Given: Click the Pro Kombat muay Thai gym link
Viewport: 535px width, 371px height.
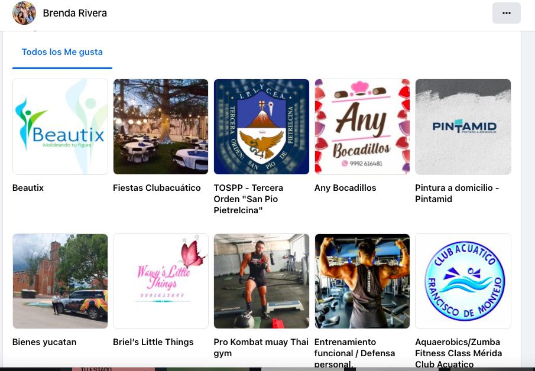Looking at the screenshot, I should click(x=261, y=347).
